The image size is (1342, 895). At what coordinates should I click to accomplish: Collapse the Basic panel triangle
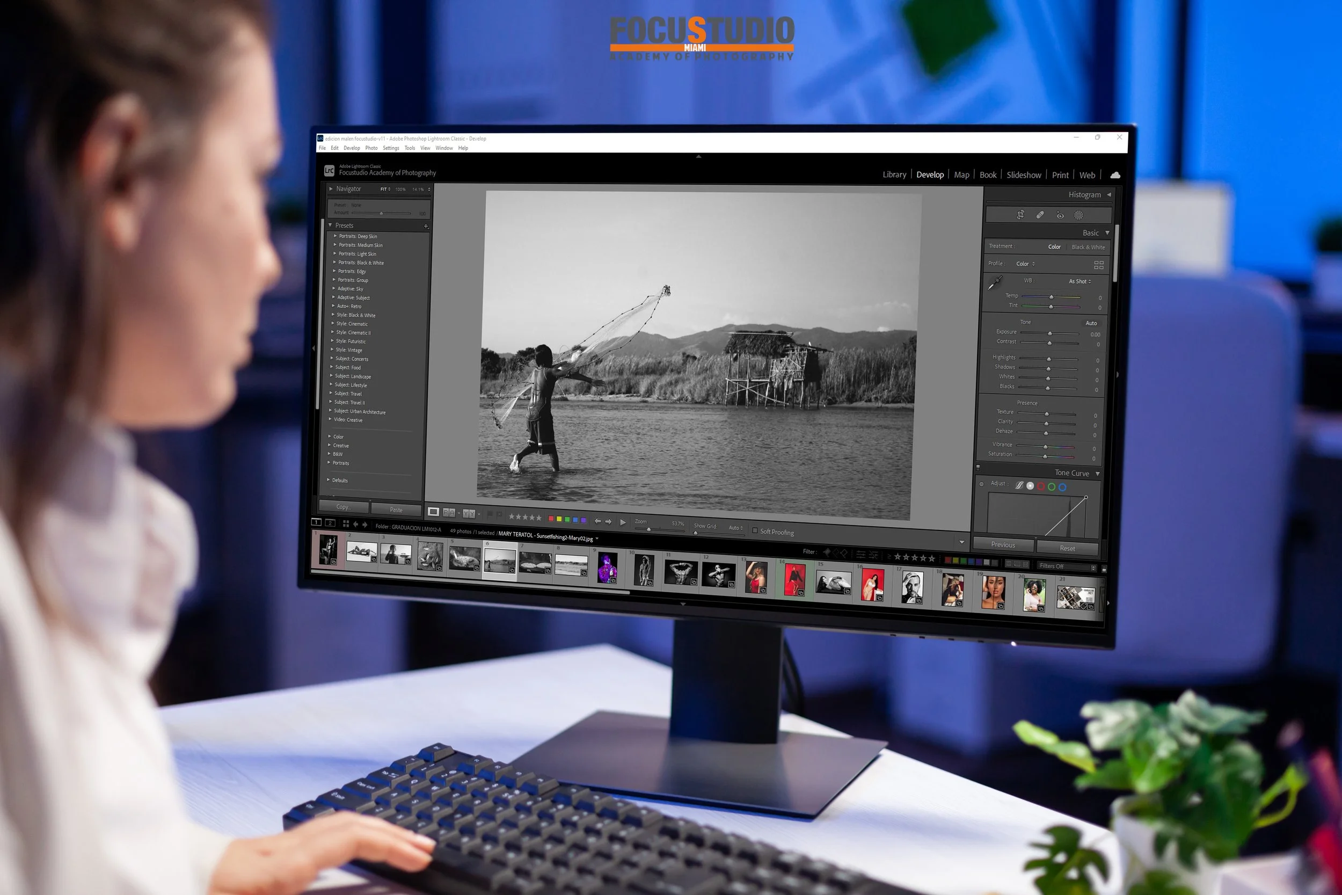1107,233
